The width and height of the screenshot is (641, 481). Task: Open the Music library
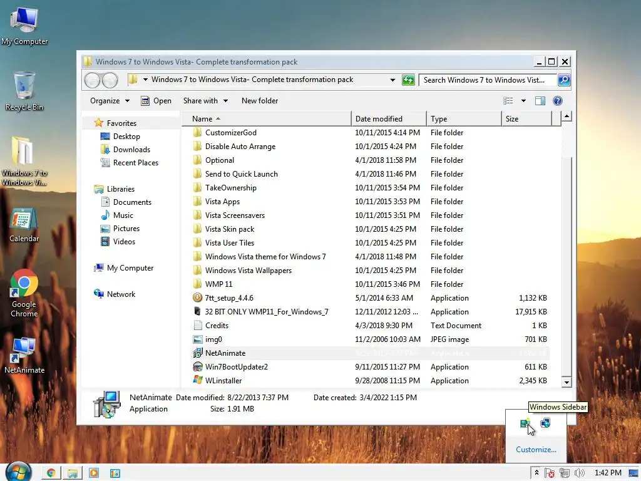pyautogui.click(x=123, y=215)
